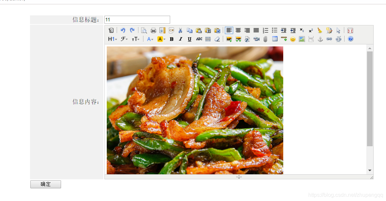386x201 pixels.
Task: Redo the last undone edit
Action: (x=132, y=30)
